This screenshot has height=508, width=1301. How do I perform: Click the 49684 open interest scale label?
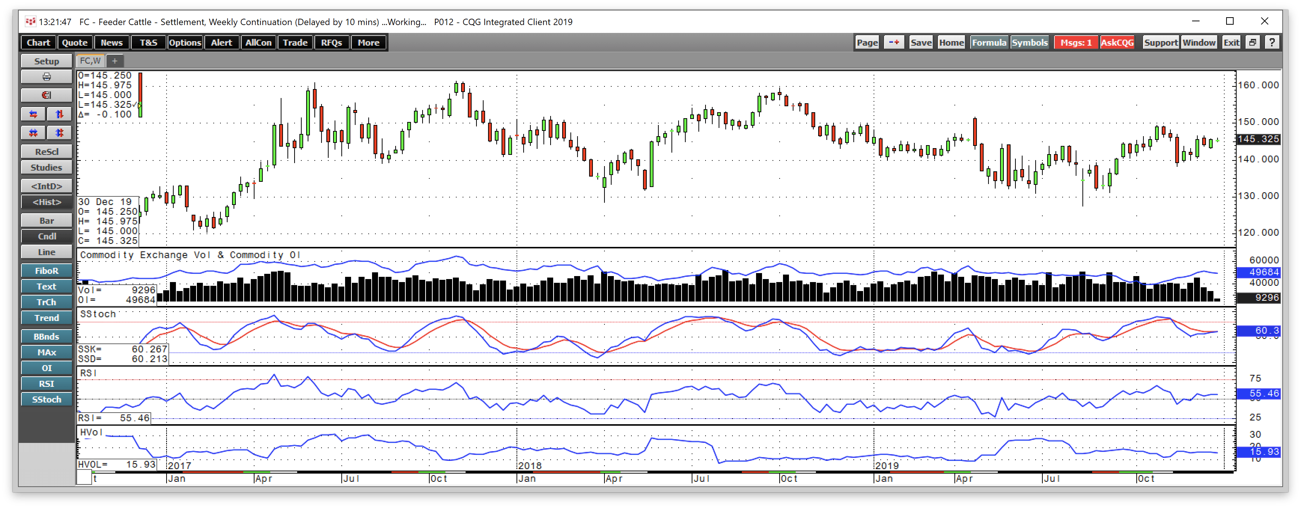pos(1258,272)
